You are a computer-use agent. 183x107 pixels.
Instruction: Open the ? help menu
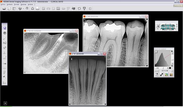click(x=35, y=5)
